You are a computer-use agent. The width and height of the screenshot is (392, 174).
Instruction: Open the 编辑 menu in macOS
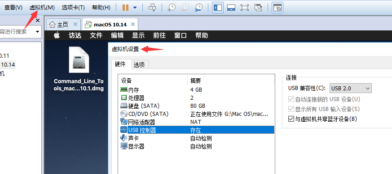(x=117, y=36)
